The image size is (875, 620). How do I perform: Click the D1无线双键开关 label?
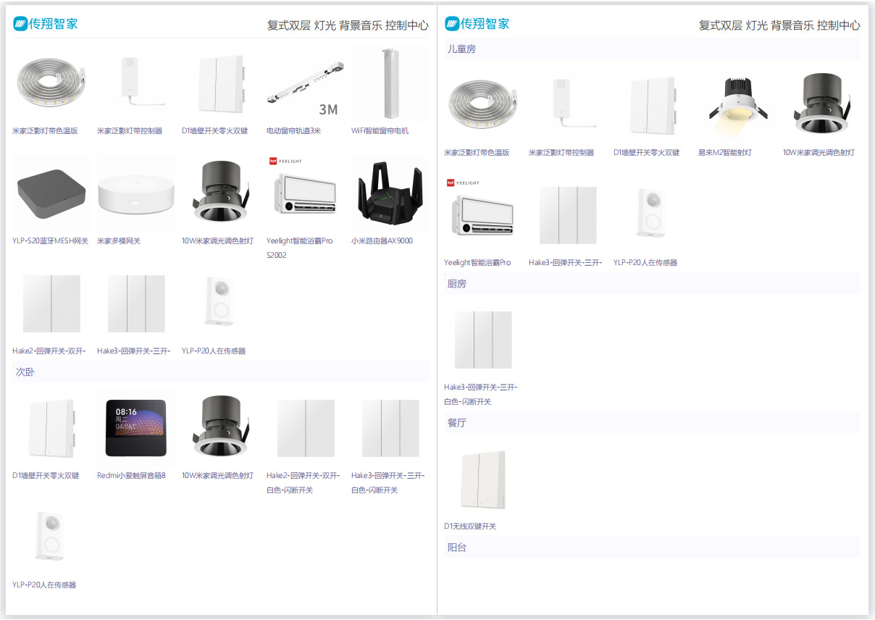tap(470, 527)
